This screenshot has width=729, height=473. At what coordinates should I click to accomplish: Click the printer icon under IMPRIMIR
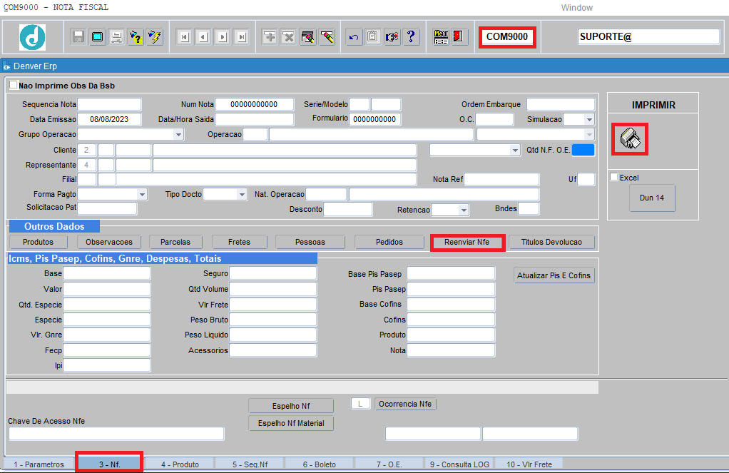630,139
